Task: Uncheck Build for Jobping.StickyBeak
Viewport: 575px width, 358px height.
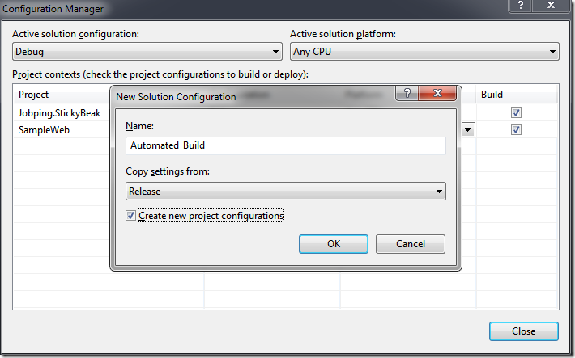Action: pyautogui.click(x=516, y=113)
